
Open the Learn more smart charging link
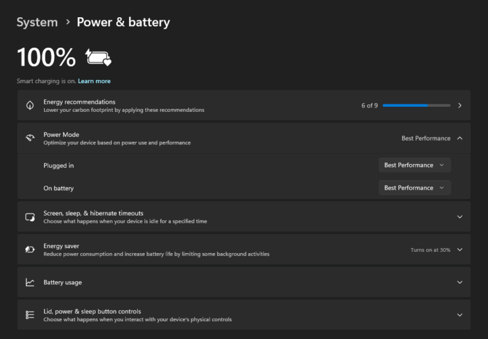pos(94,81)
